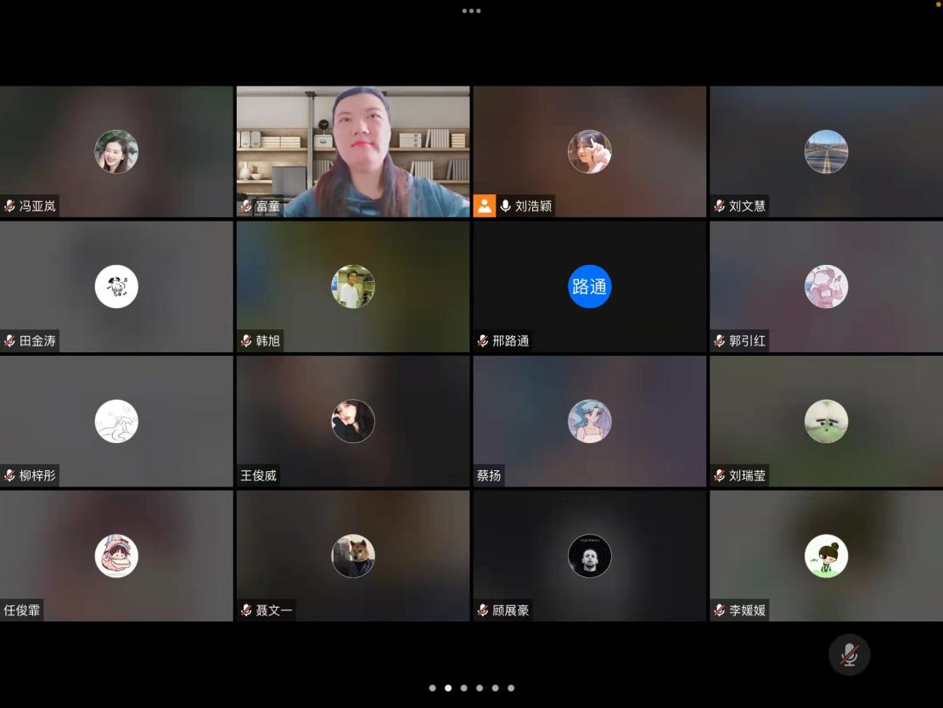The height and width of the screenshot is (708, 943).
Task: Click the muted mic icon beside 柳梓彤
Action: [x=10, y=475]
